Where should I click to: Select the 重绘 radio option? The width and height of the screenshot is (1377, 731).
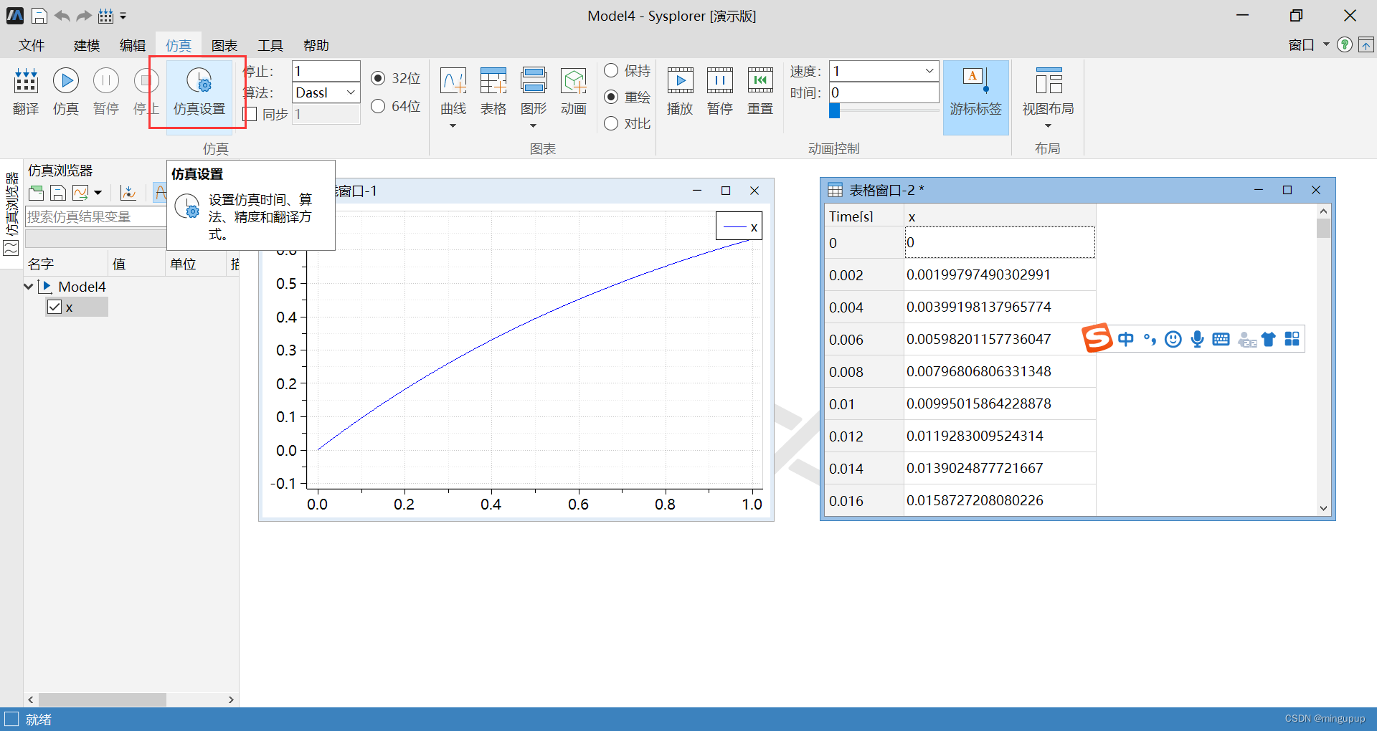[x=611, y=97]
